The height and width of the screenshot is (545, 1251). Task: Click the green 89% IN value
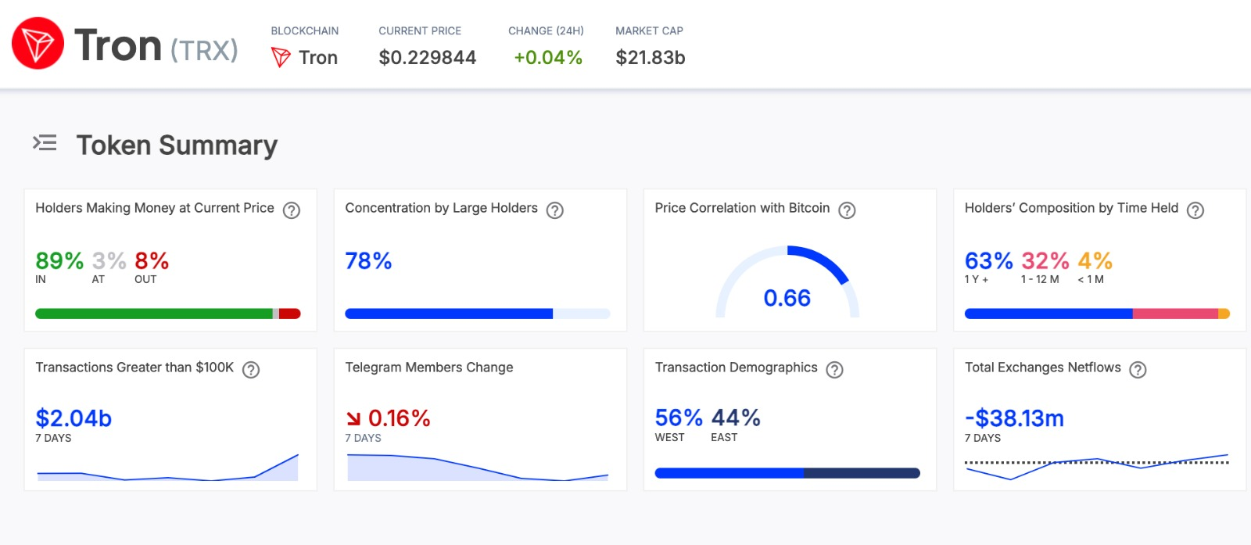[x=59, y=261]
